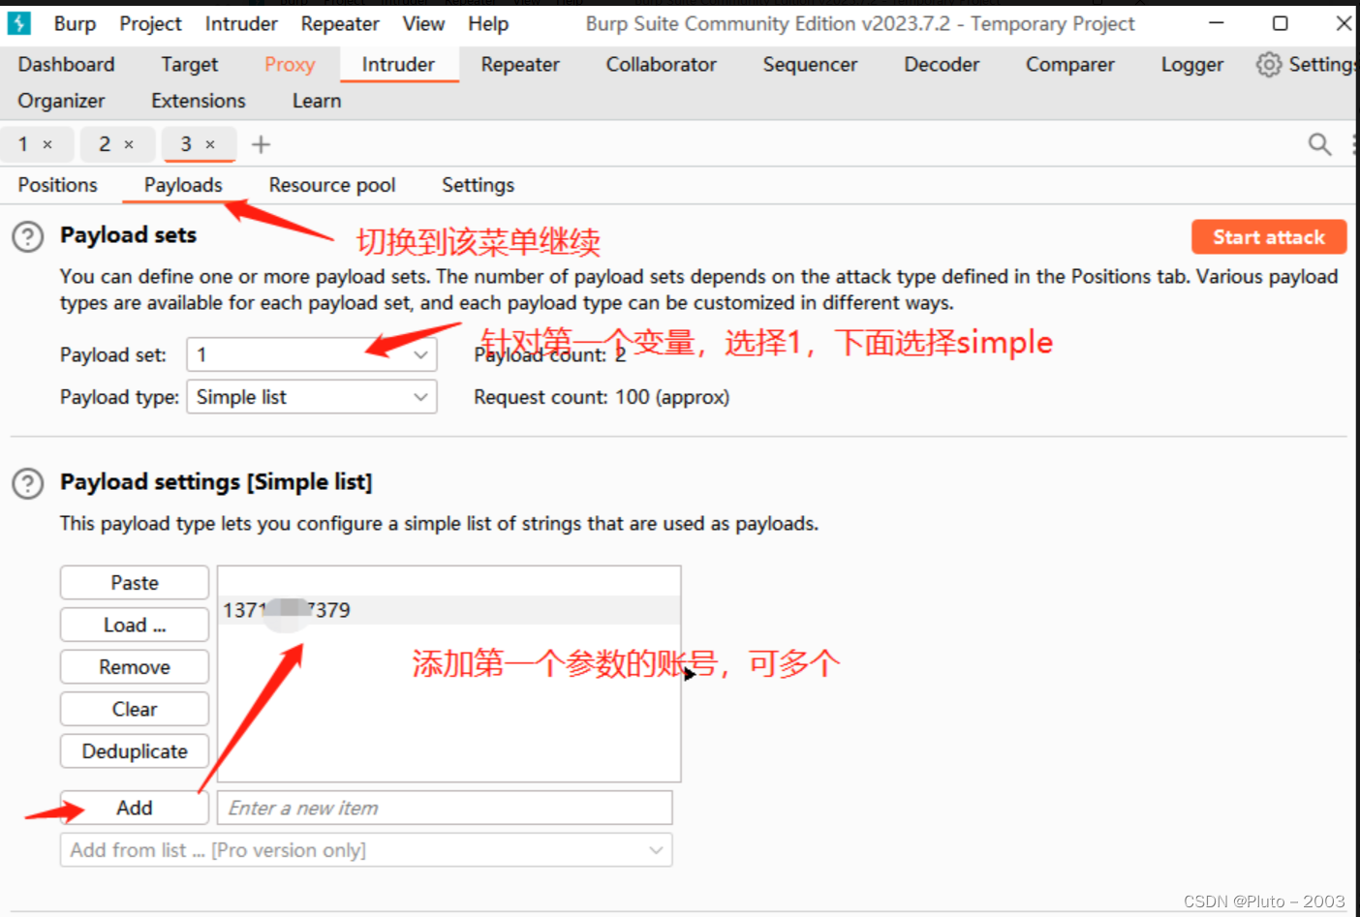Switch to the Collaborator tab
Viewport: 1360px width, 917px height.
(x=662, y=65)
